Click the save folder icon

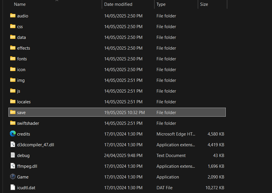(x=13, y=112)
